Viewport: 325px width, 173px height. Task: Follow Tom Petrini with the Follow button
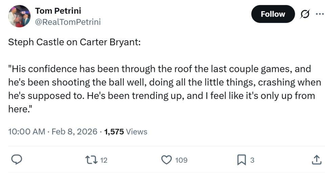click(273, 14)
